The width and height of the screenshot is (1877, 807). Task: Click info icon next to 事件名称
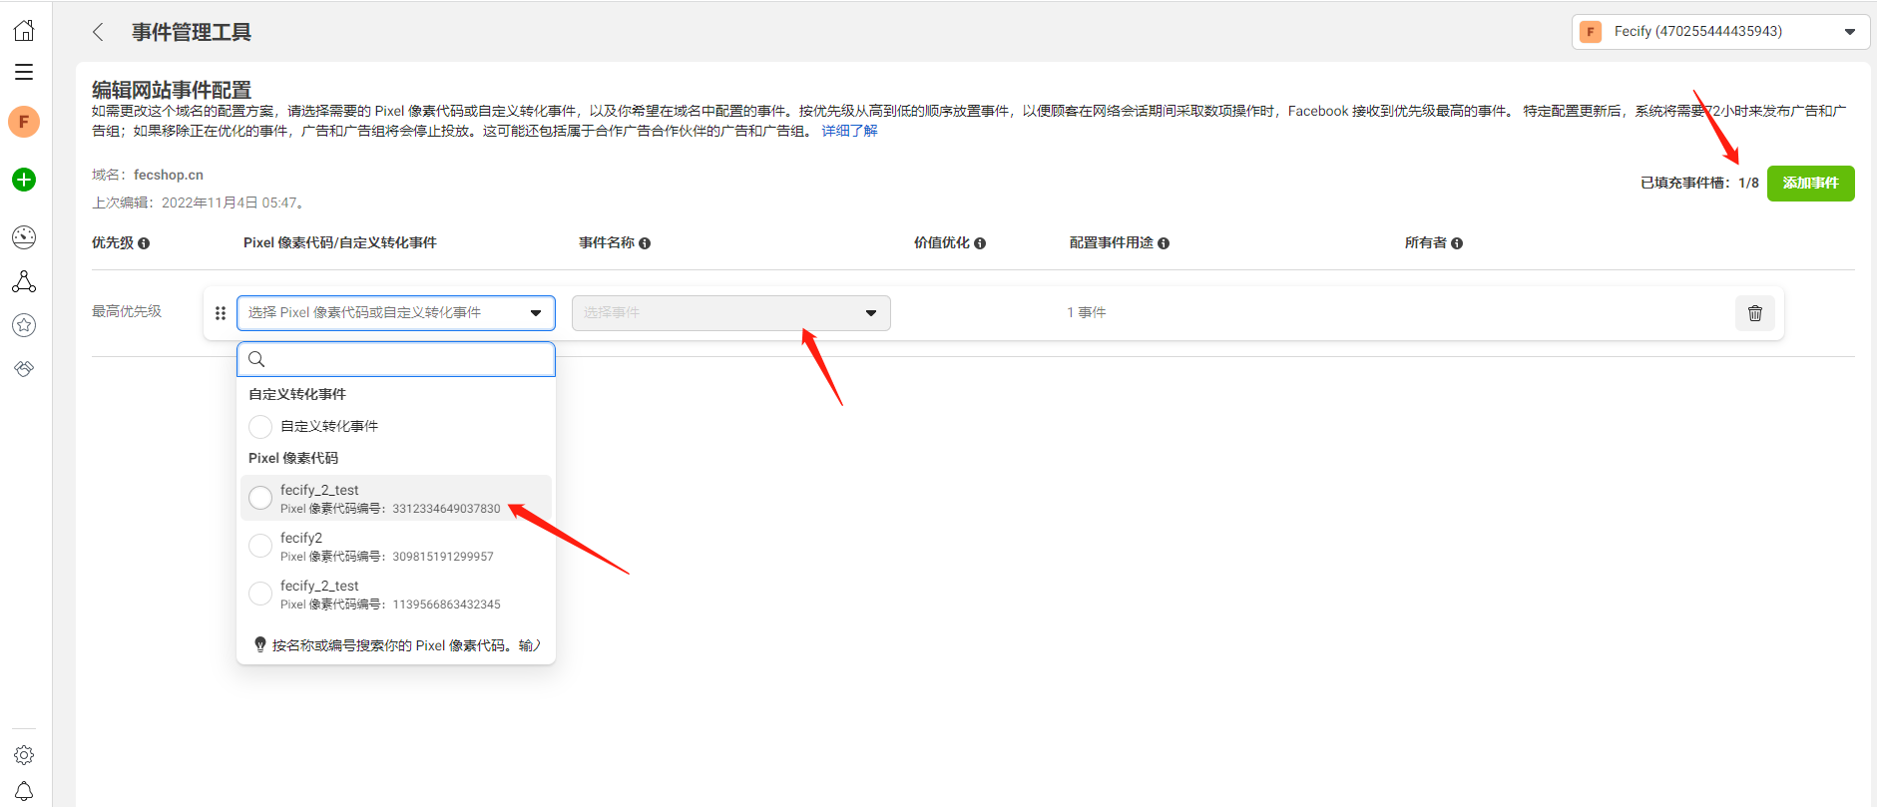click(x=645, y=243)
